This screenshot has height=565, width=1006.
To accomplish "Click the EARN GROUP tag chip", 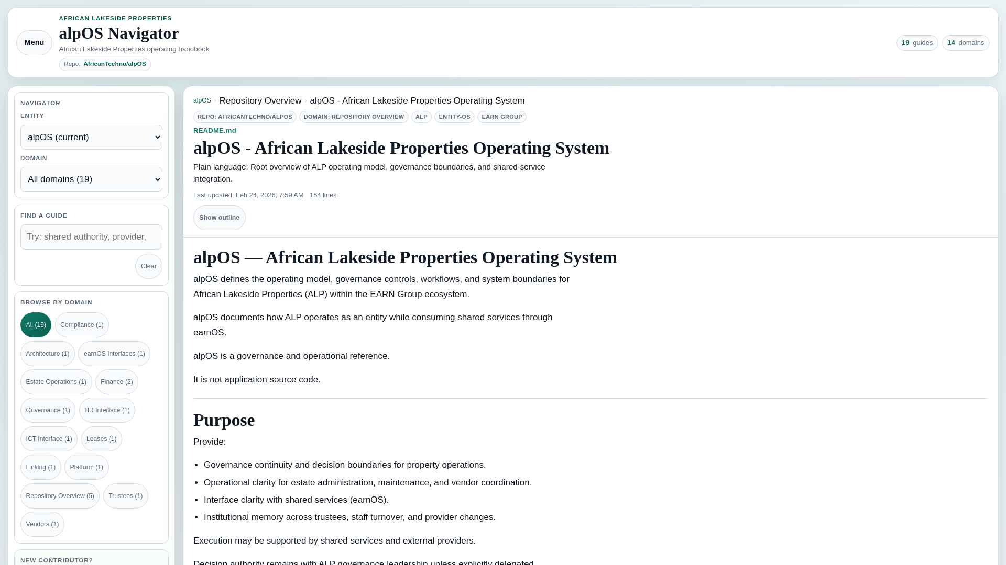I will [x=502, y=117].
